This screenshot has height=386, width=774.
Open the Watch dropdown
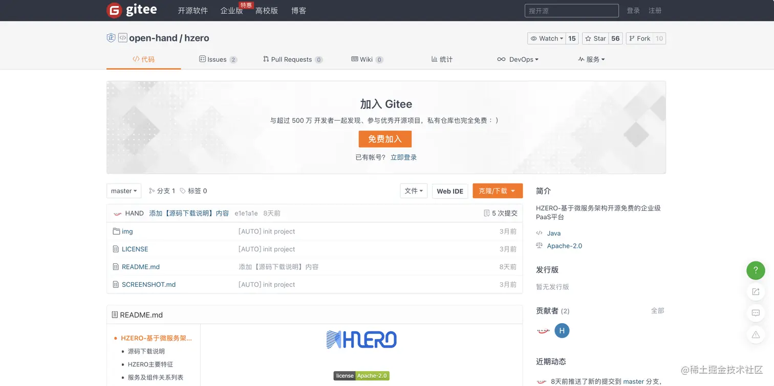pos(547,38)
